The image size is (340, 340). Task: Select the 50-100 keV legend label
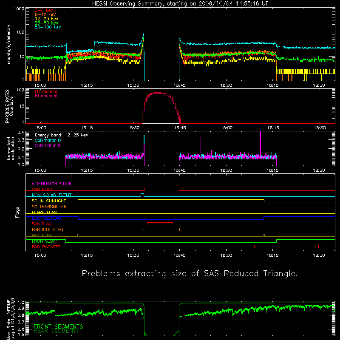(x=48, y=27)
